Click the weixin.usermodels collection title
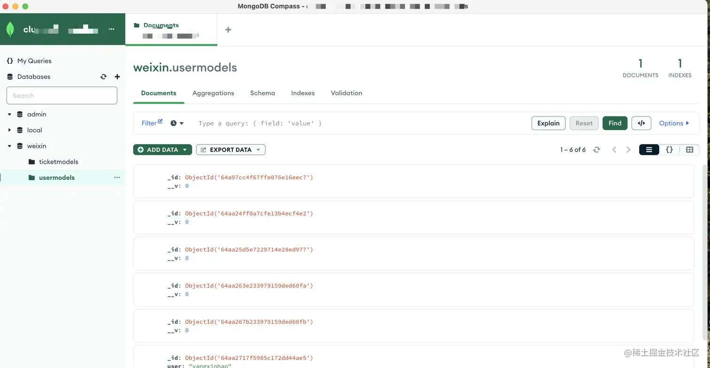 pyautogui.click(x=185, y=68)
